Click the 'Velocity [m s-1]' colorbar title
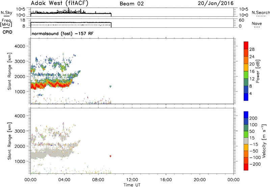The width and height of the screenshot is (270, 187). point(264,141)
